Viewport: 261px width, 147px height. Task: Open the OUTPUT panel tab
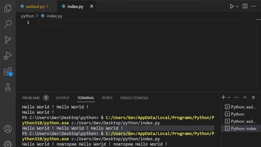[63, 98]
